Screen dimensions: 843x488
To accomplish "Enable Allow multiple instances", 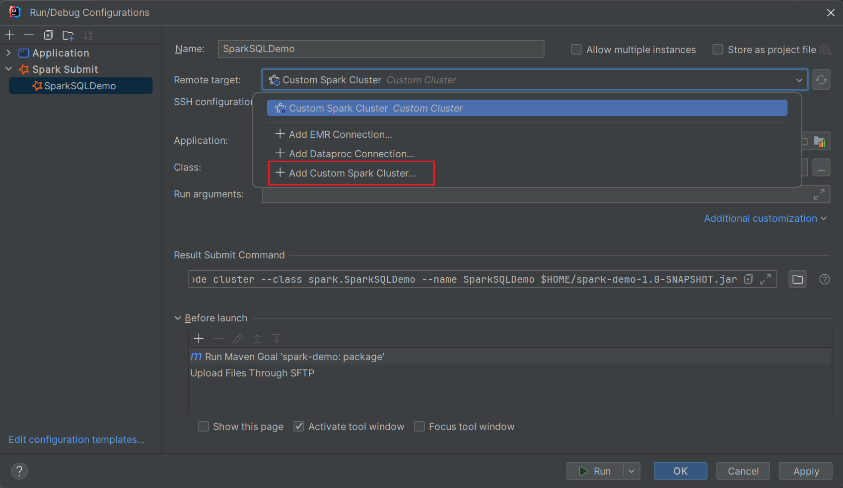I will pyautogui.click(x=576, y=50).
